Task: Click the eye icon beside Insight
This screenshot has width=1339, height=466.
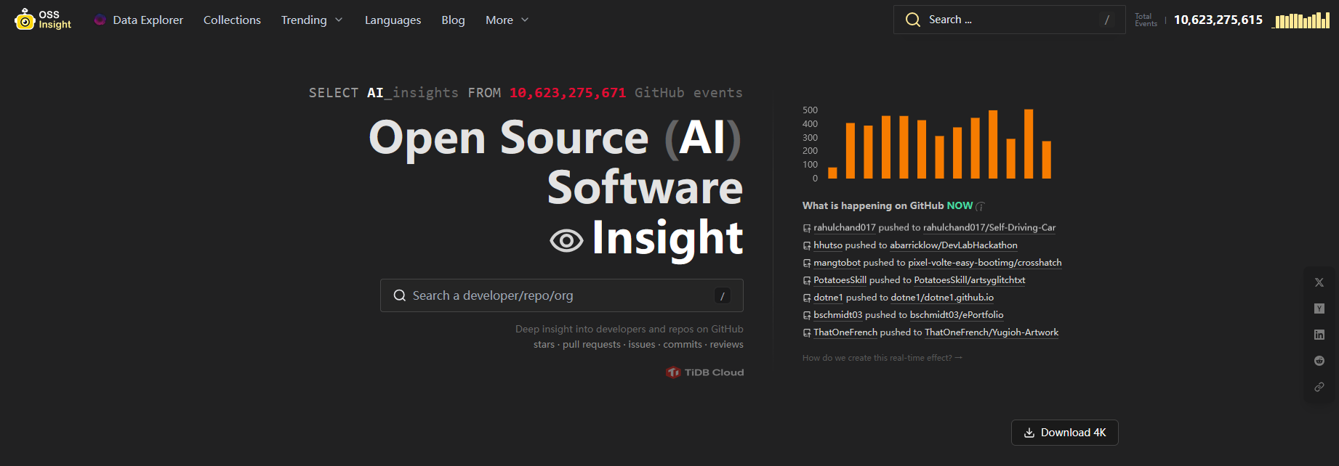Action: coord(566,240)
